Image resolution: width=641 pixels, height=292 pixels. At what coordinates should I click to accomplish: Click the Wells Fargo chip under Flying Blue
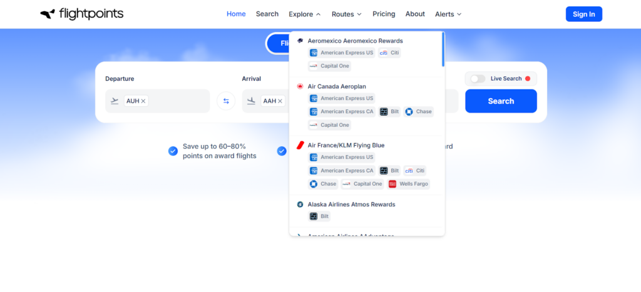pos(408,184)
